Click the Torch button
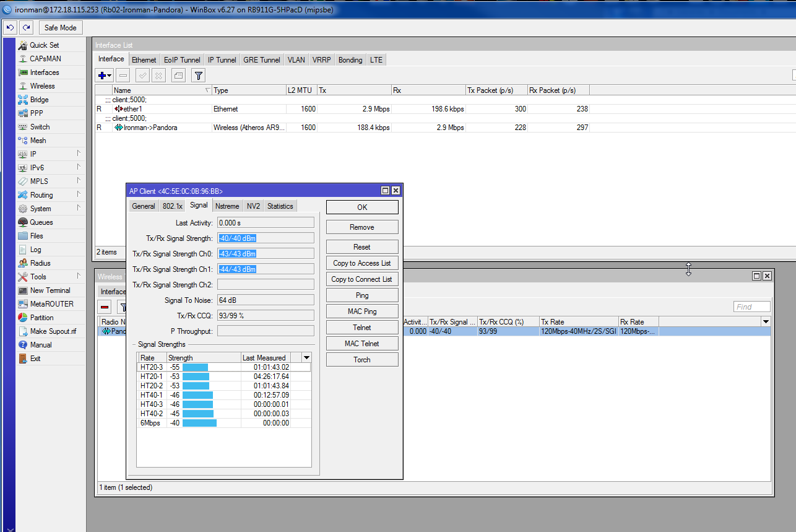Image resolution: width=796 pixels, height=532 pixels. click(362, 360)
